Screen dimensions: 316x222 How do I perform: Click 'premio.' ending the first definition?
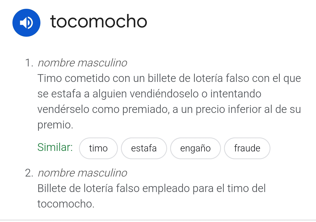point(55,125)
